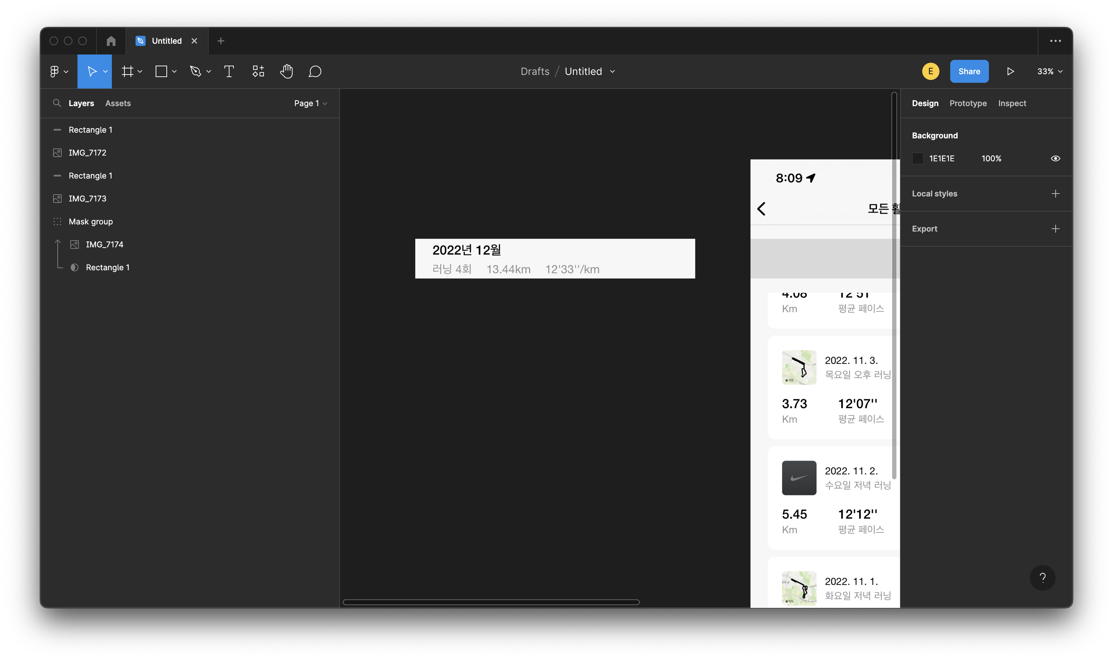Add an export setting
The image size is (1113, 661).
coord(1055,228)
